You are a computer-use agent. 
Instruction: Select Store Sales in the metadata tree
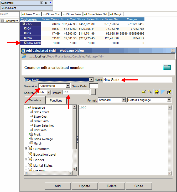tap(41, 121)
